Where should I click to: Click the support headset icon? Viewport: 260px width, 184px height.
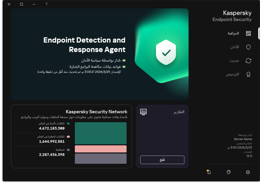click(x=229, y=172)
